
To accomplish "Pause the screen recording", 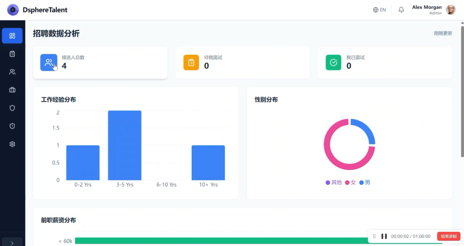I will [x=384, y=236].
